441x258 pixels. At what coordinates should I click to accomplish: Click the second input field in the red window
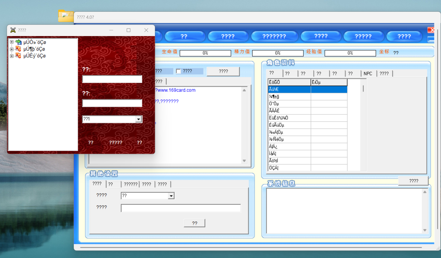(x=112, y=103)
